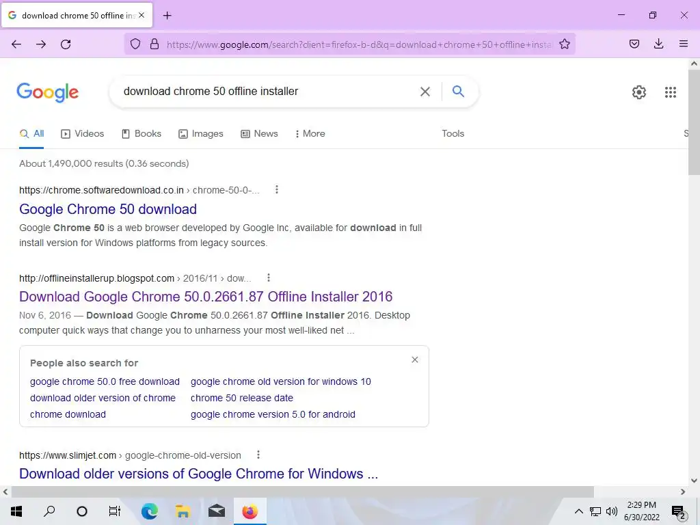Search the 'chrome download' suggestion
This screenshot has width=700, height=525.
click(x=68, y=414)
